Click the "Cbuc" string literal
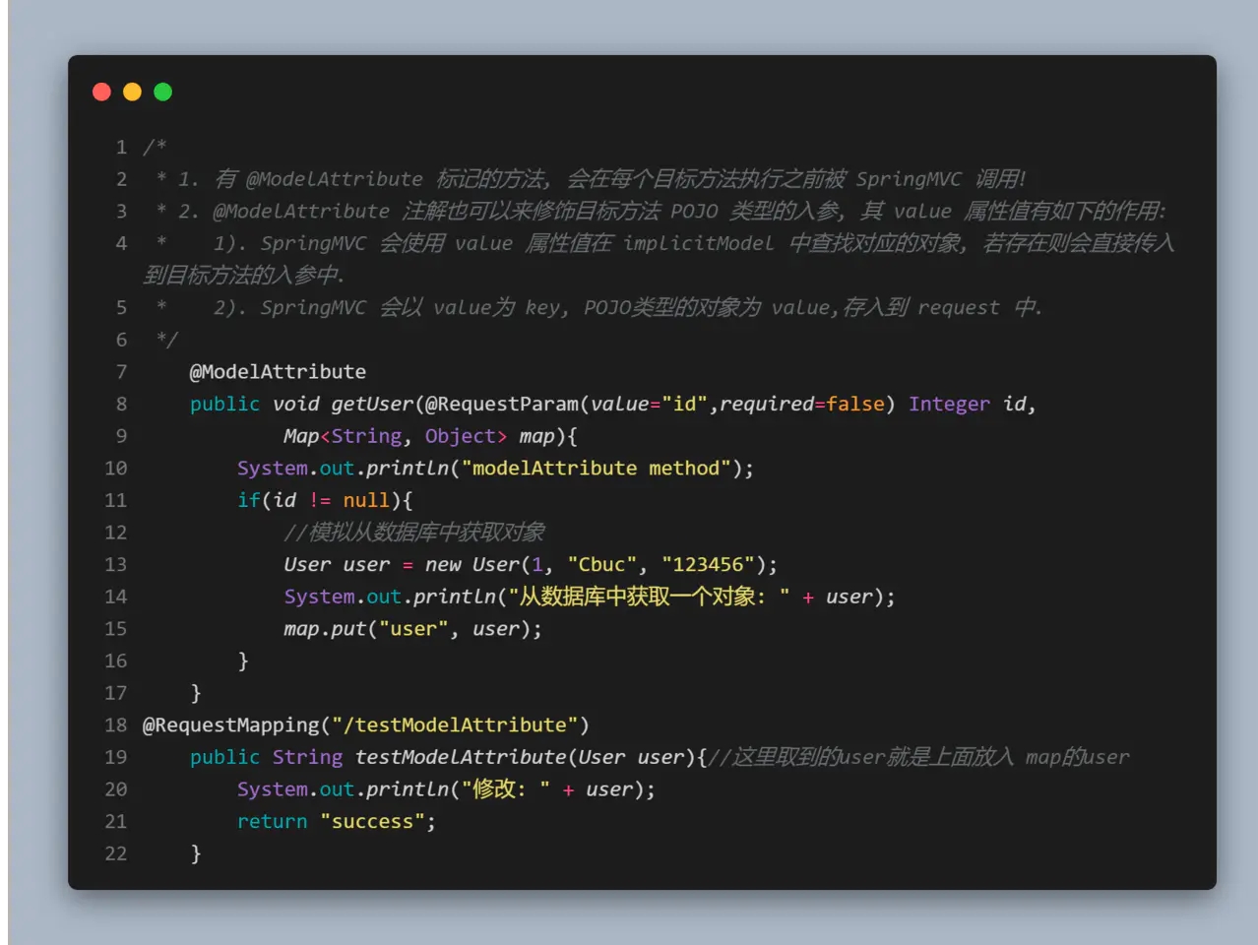This screenshot has width=1258, height=945. pyautogui.click(x=601, y=565)
